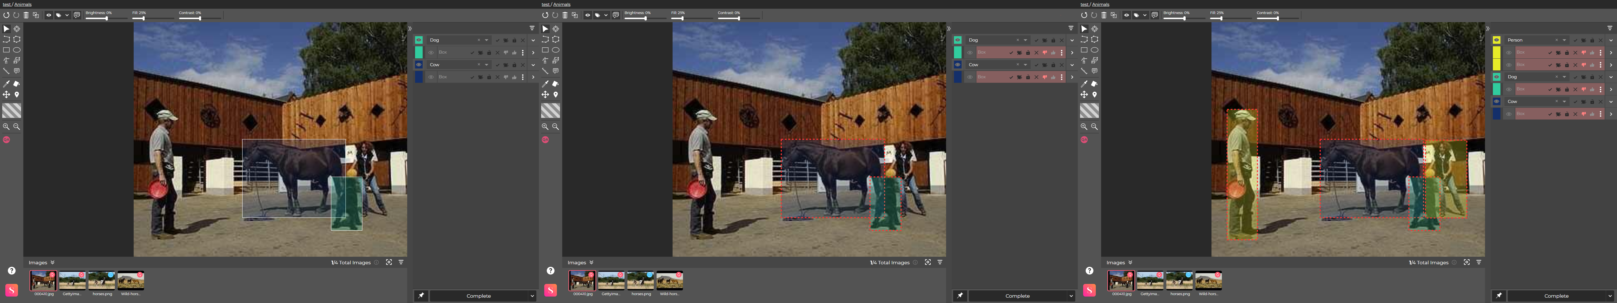Toggle Cow class visibility in leftmost panel
Screen dimensions: 1617x303
(419, 65)
